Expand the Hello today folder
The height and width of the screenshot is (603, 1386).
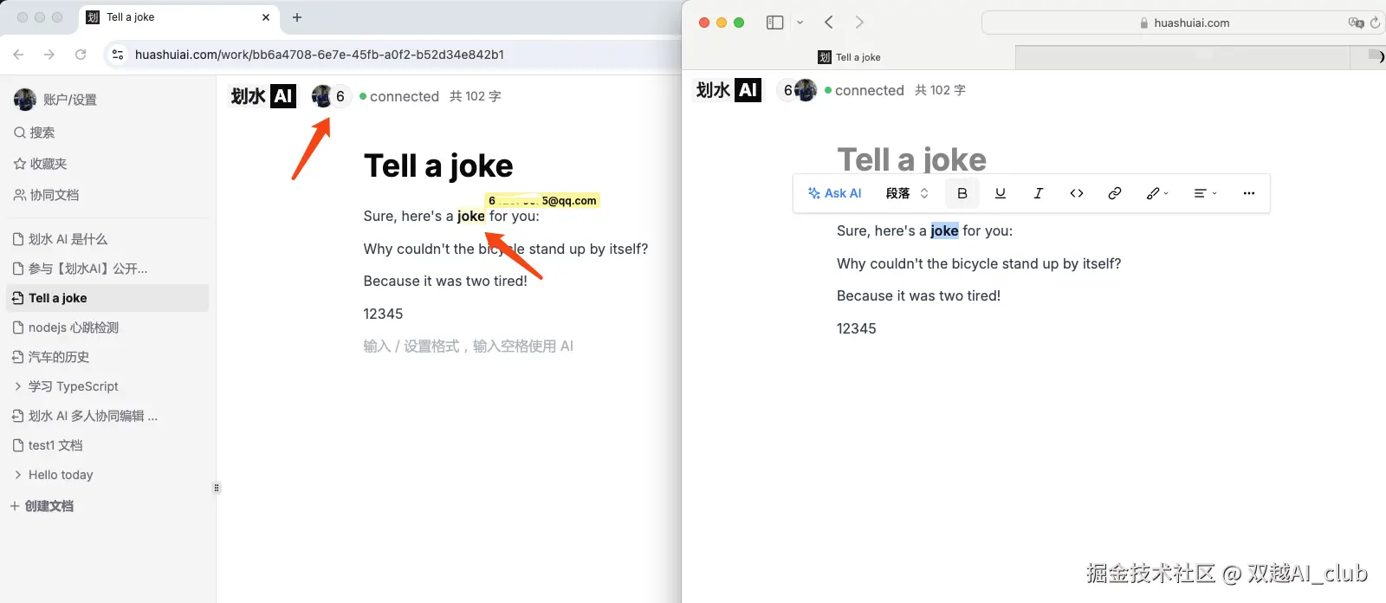click(18, 475)
